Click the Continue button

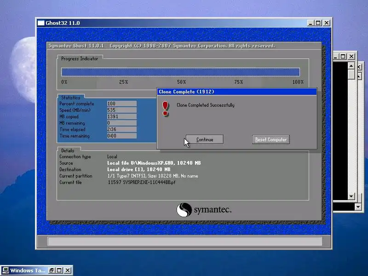(x=205, y=139)
